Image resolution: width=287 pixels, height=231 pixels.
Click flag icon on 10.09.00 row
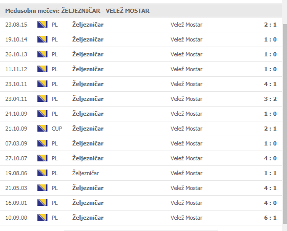(x=42, y=218)
